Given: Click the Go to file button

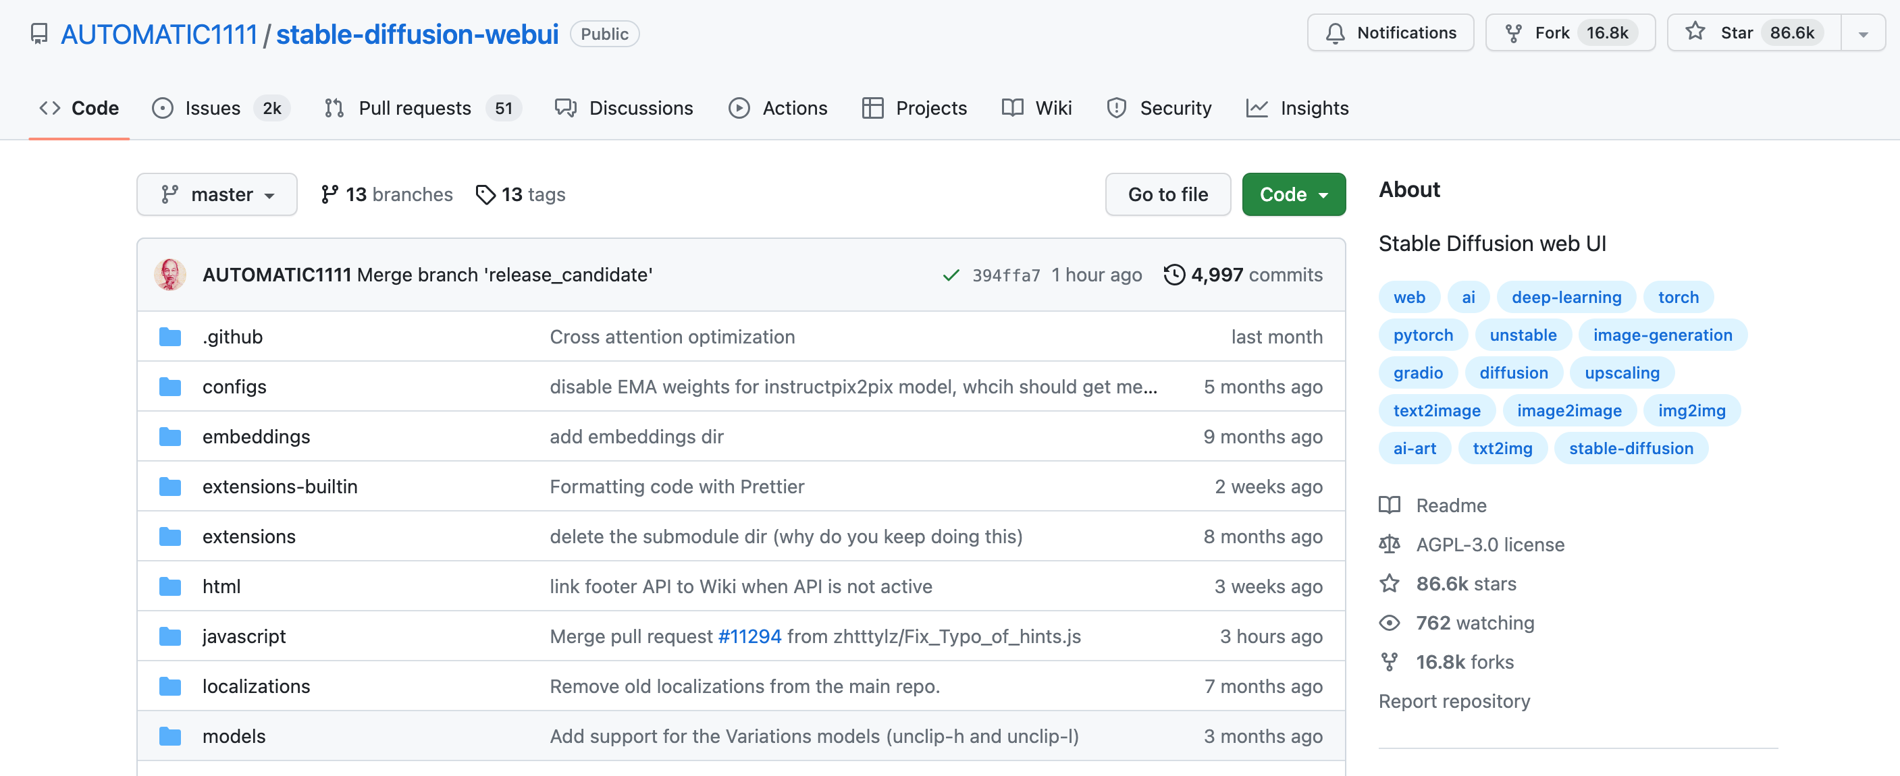Looking at the screenshot, I should click(x=1167, y=194).
